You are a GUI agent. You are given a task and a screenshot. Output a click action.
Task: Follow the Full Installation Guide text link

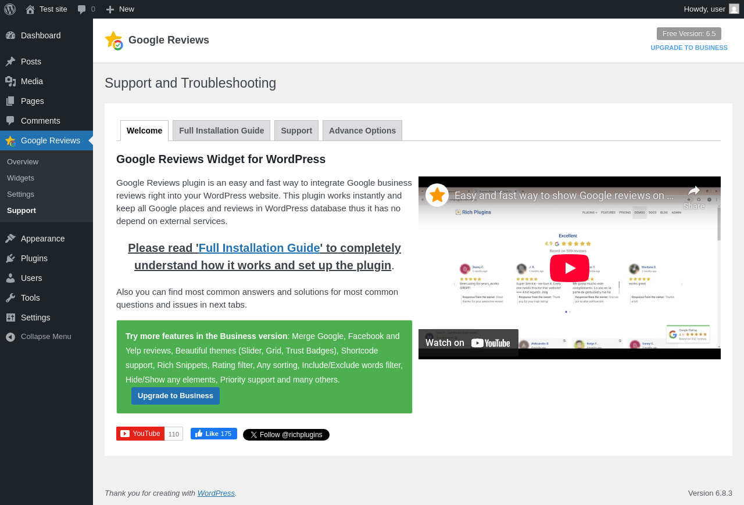tap(259, 248)
